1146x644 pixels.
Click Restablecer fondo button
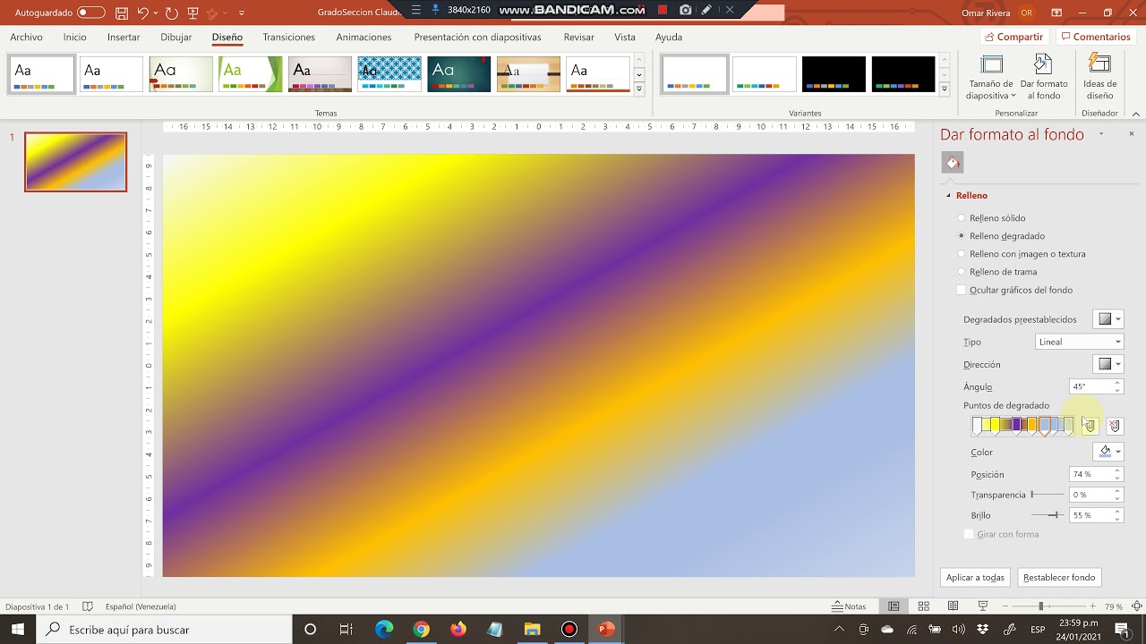pyautogui.click(x=1059, y=578)
